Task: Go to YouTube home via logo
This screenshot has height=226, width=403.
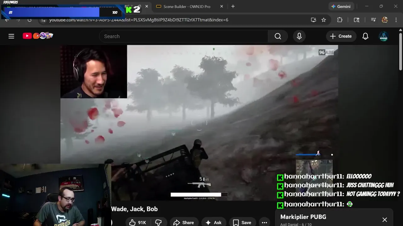Action: pos(38,36)
